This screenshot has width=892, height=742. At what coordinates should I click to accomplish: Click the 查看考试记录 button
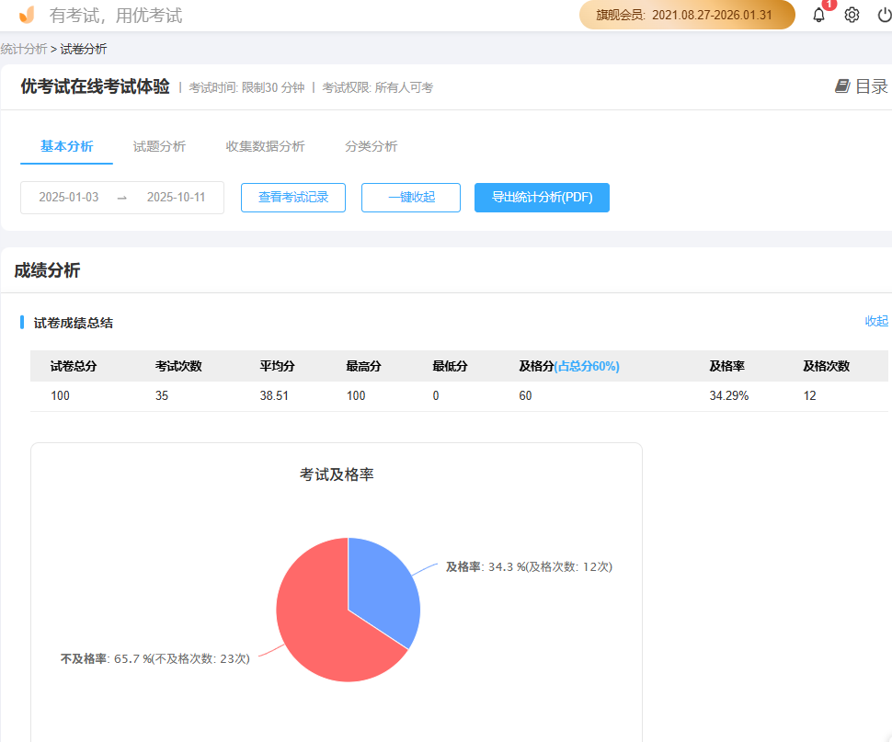(292, 197)
